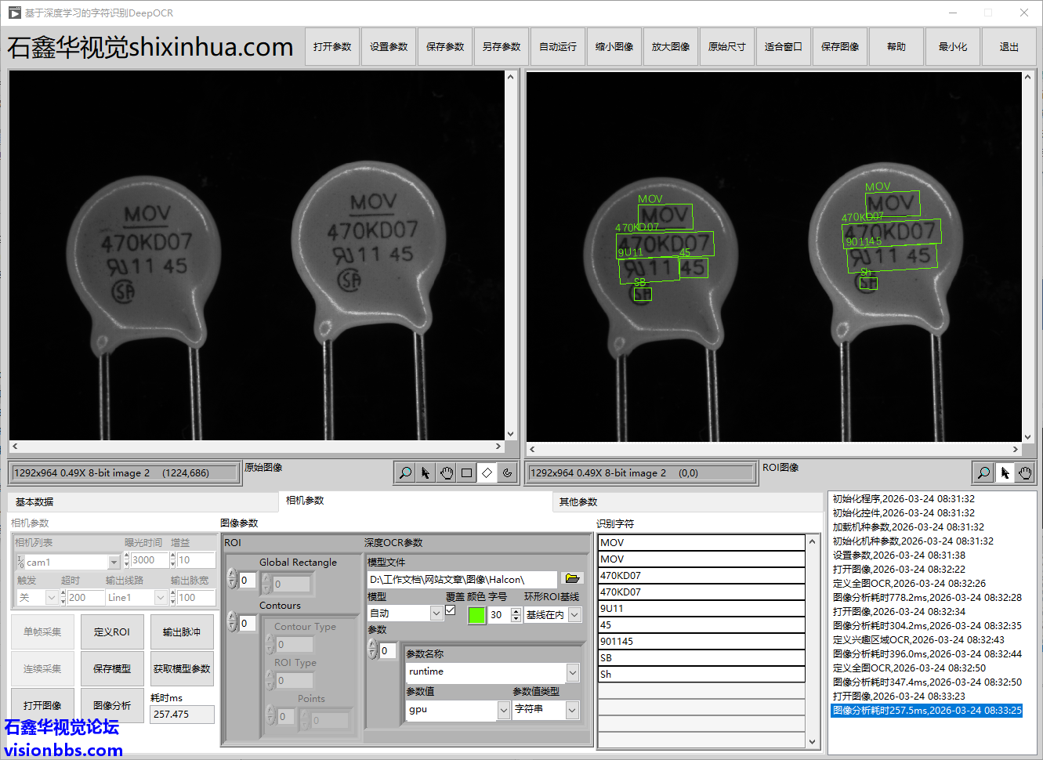Open the green overlay color swatch
The image size is (1043, 760).
point(476,615)
